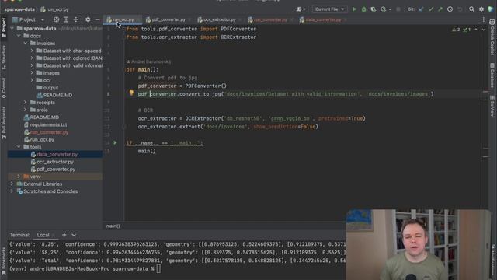Expand Scratches and Consoles
Viewport: 497px width, 280px height.
click(12, 191)
